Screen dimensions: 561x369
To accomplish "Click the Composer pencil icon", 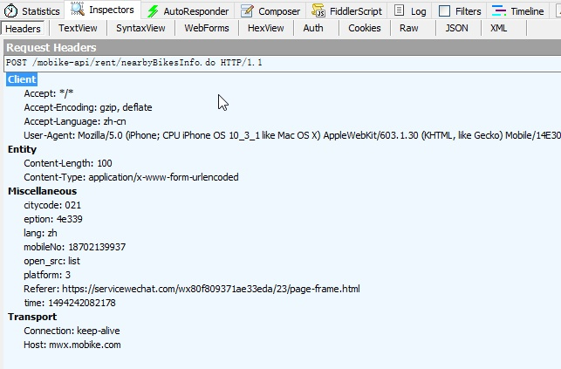I will tap(248, 11).
